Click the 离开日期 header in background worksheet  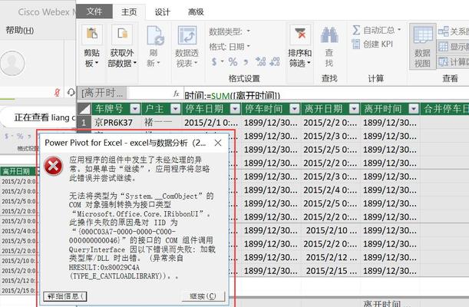click(x=18, y=171)
